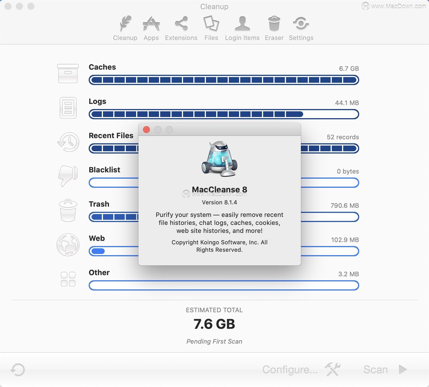The width and height of the screenshot is (429, 387).
Task: Click the ESTIMATED TOTAL label
Action: click(x=214, y=310)
